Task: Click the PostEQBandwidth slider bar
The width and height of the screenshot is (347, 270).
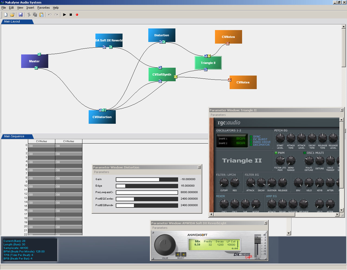Action: 147,205
